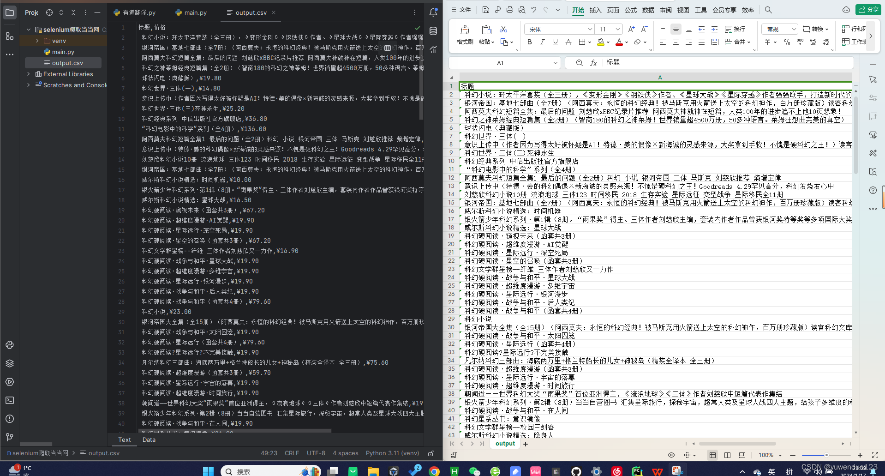
Task: Click the Python Packages icon in left sidebar
Action: point(10,363)
